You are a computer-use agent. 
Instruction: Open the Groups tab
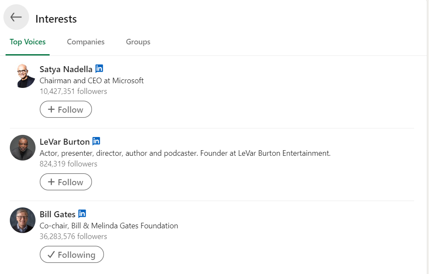[x=138, y=42]
